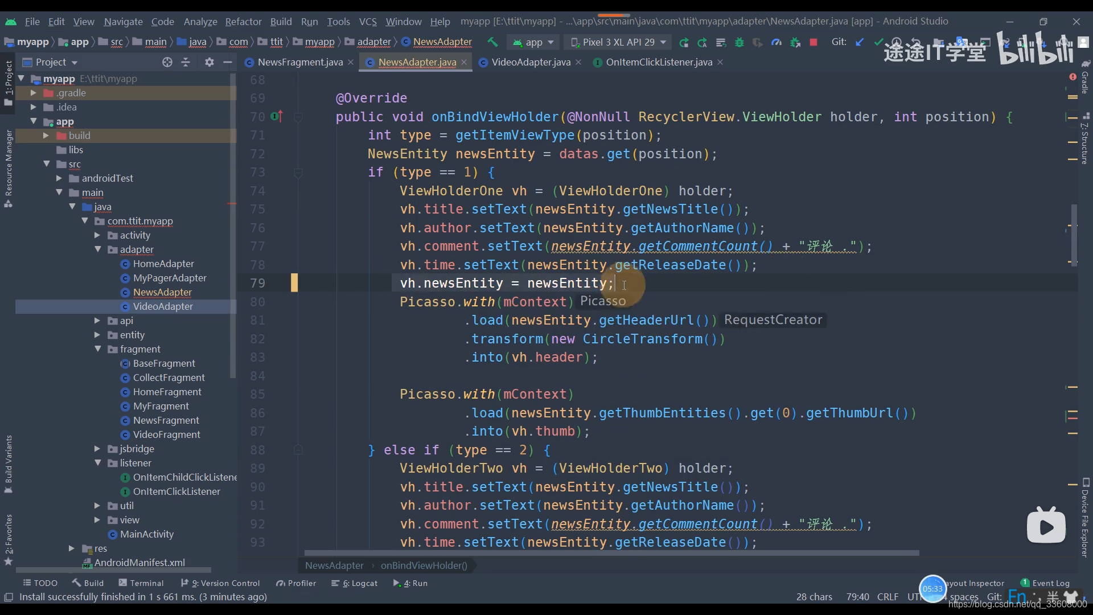This screenshot has width=1093, height=615.
Task: Expand the res folder
Action: pyautogui.click(x=71, y=548)
